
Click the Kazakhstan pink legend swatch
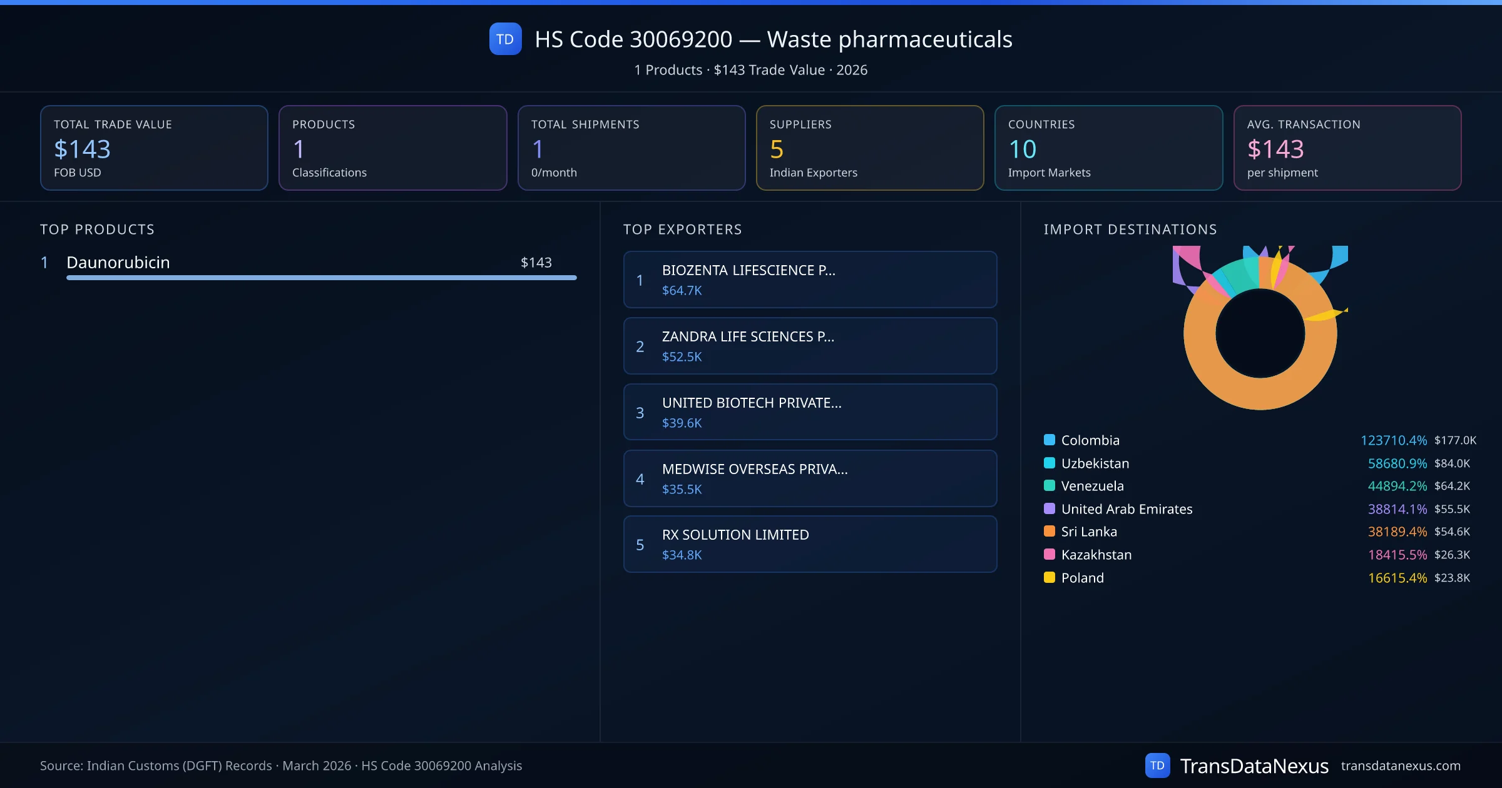(1048, 554)
